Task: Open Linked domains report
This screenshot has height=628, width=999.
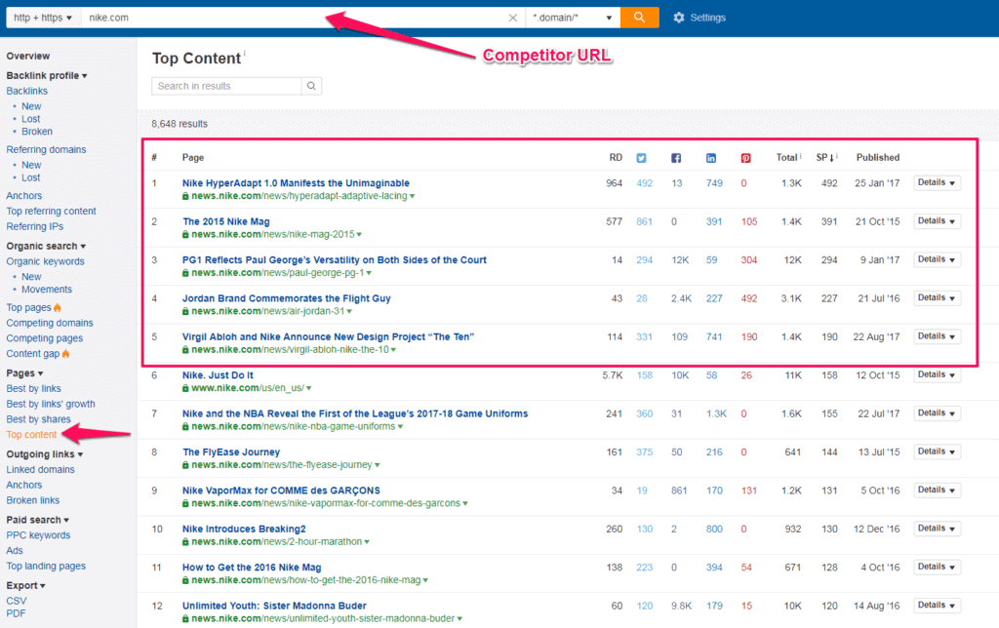Action: [x=40, y=469]
